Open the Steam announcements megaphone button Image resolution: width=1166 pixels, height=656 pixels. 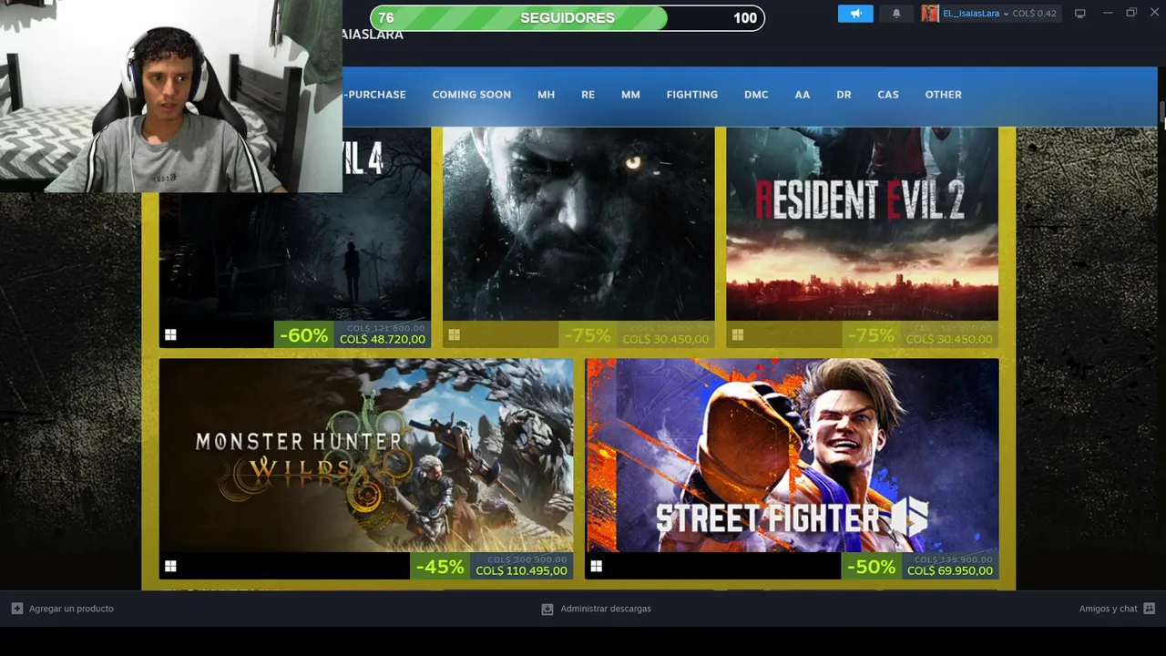tap(855, 14)
